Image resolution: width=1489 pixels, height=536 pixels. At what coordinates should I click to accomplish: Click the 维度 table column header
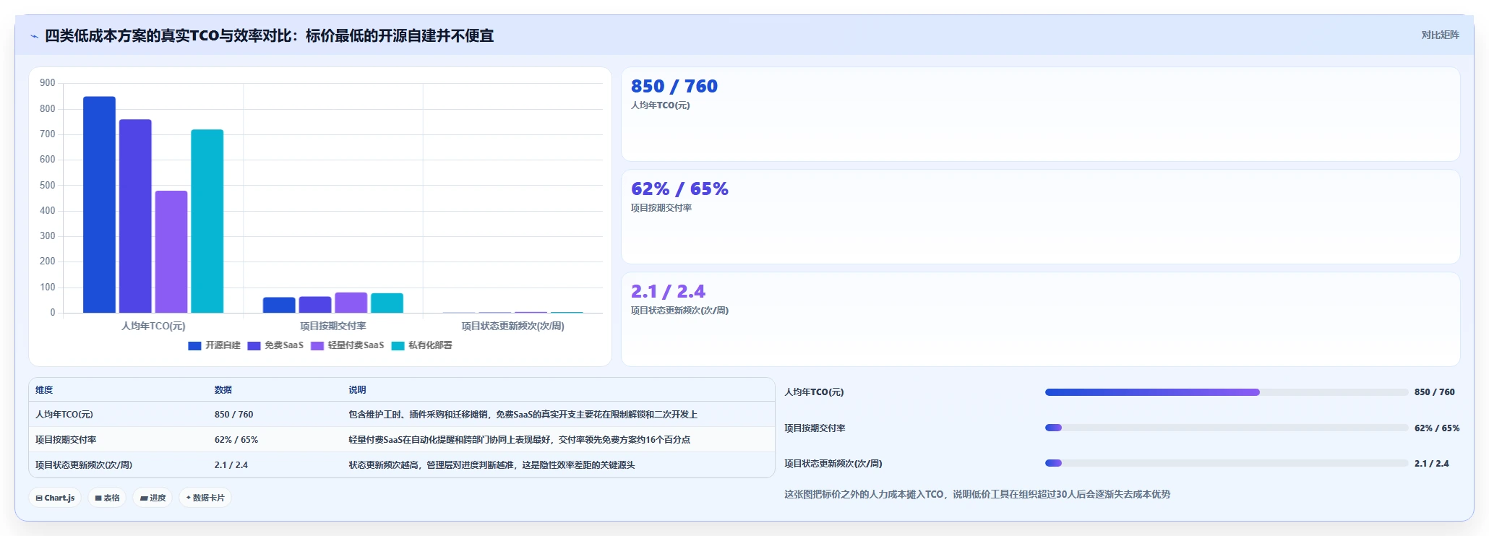click(44, 390)
